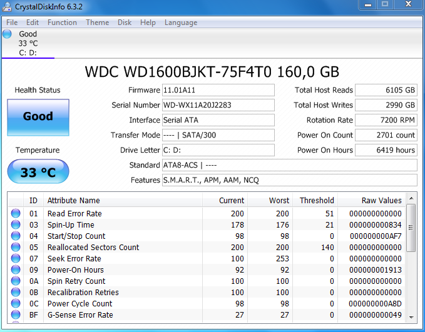Click the Power On Hours value 6419 hours
The height and width of the screenshot is (332, 425).
tap(386, 150)
